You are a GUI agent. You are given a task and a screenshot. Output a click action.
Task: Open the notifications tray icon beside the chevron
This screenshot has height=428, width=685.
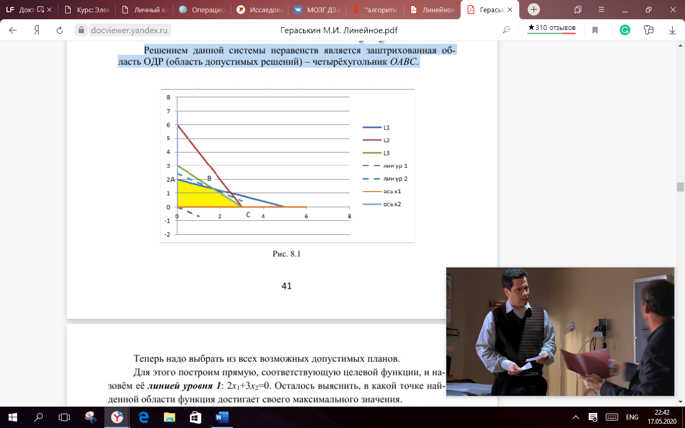point(593,417)
